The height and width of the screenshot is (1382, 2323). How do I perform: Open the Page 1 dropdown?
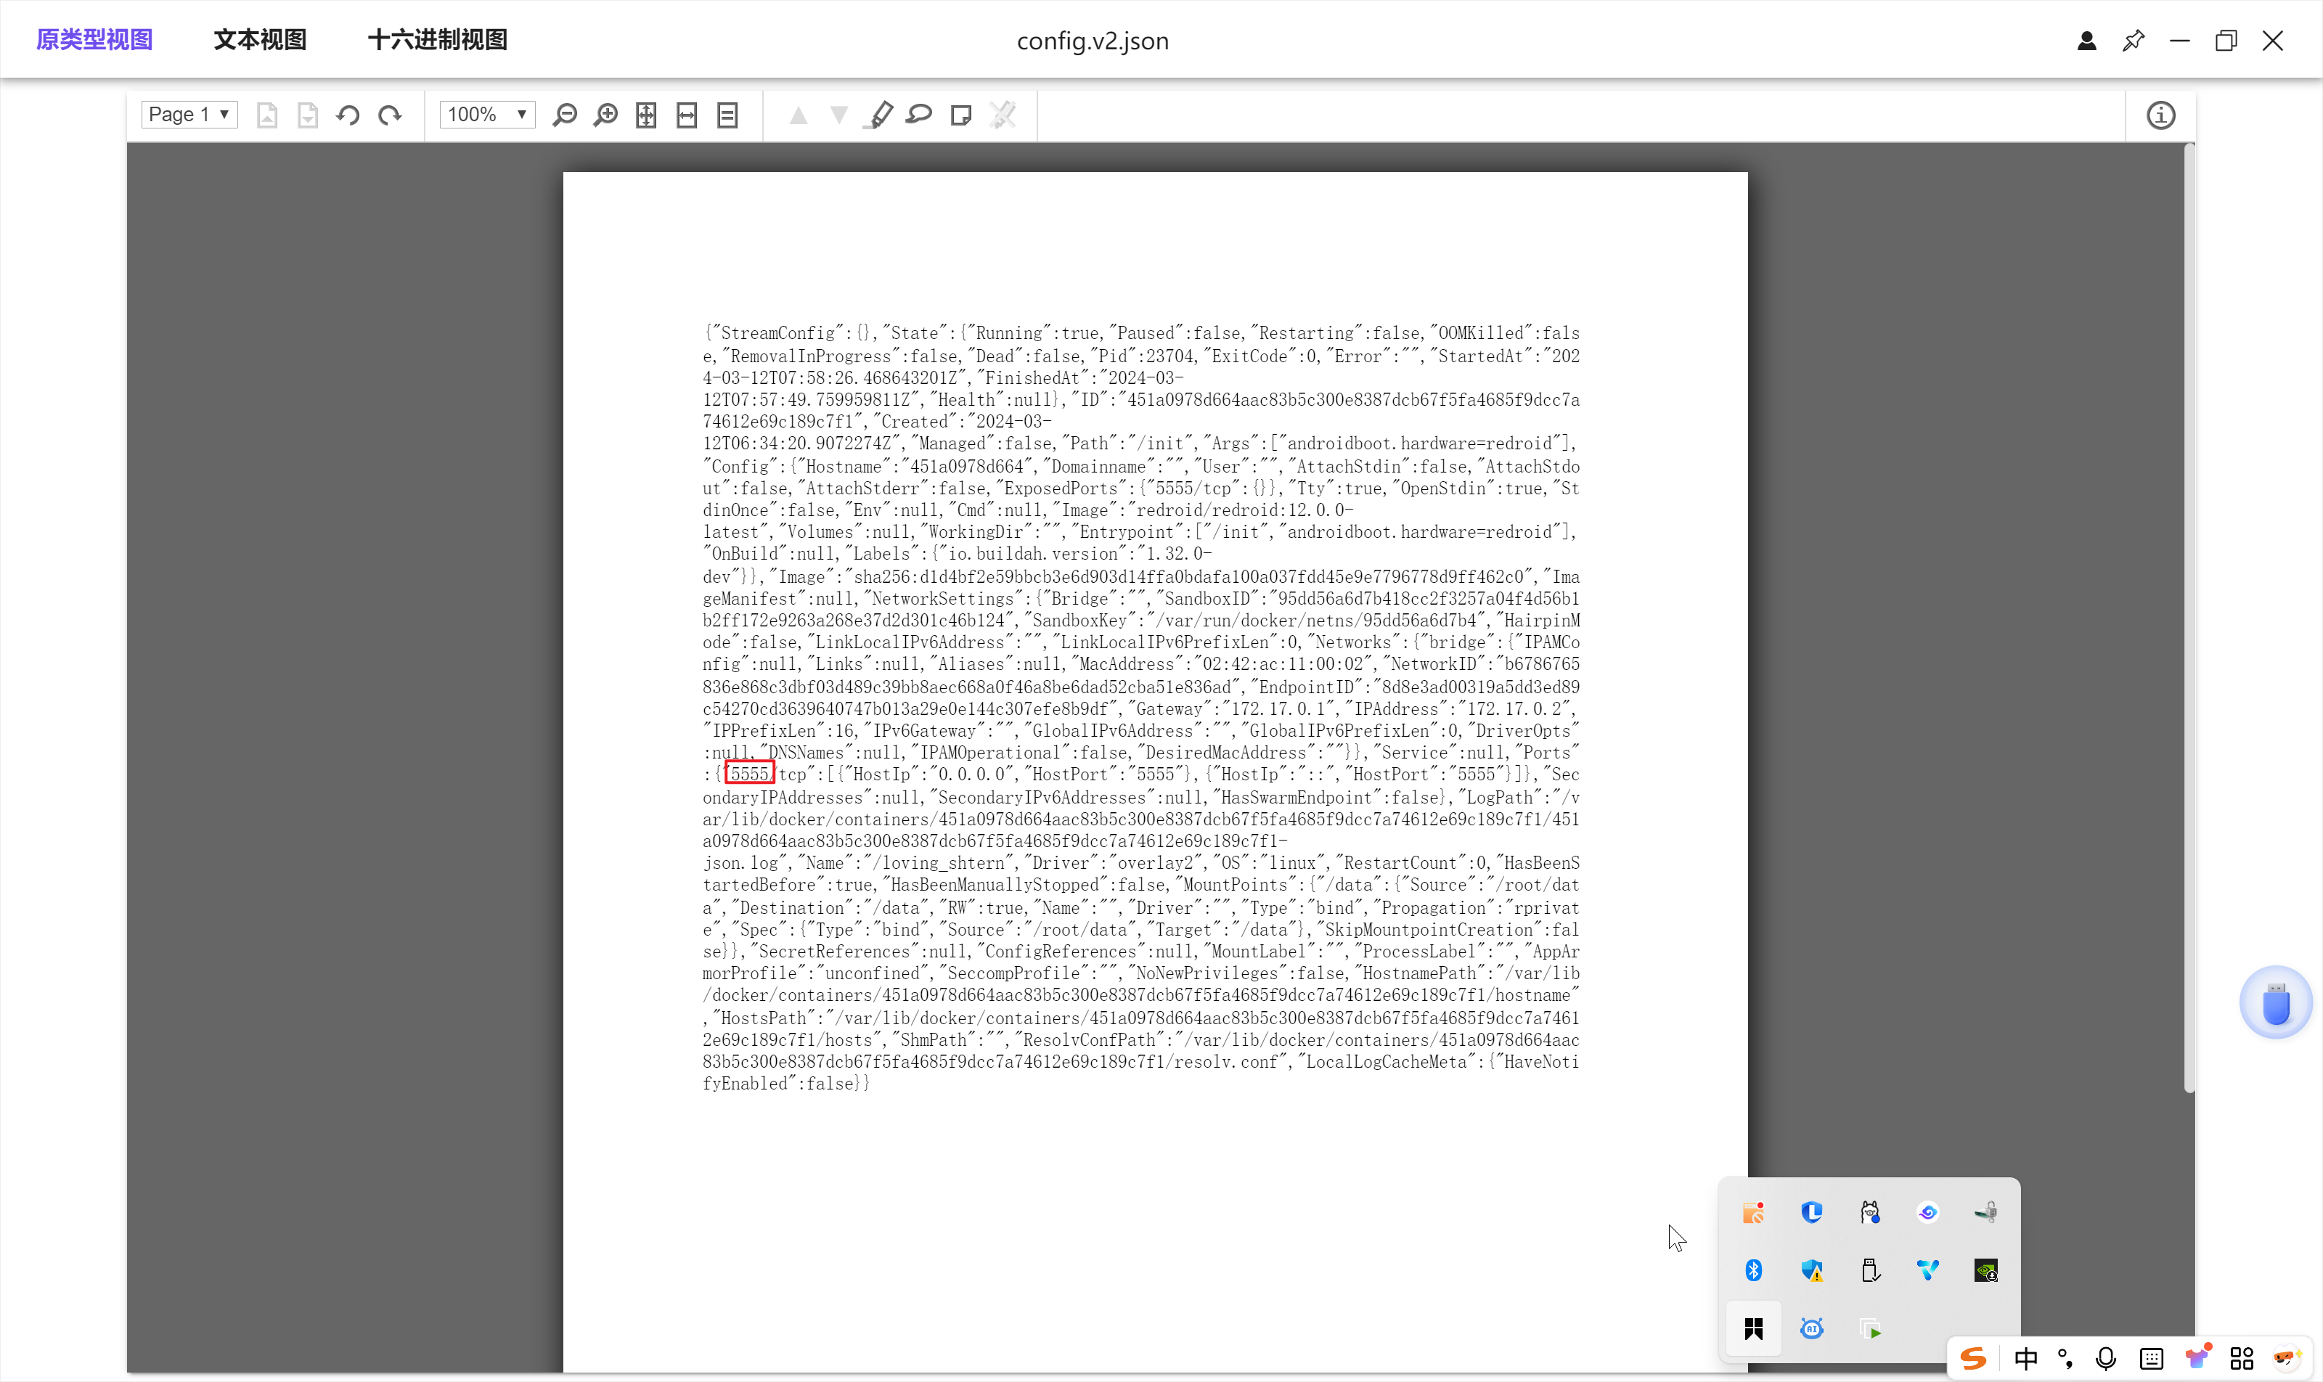(189, 115)
